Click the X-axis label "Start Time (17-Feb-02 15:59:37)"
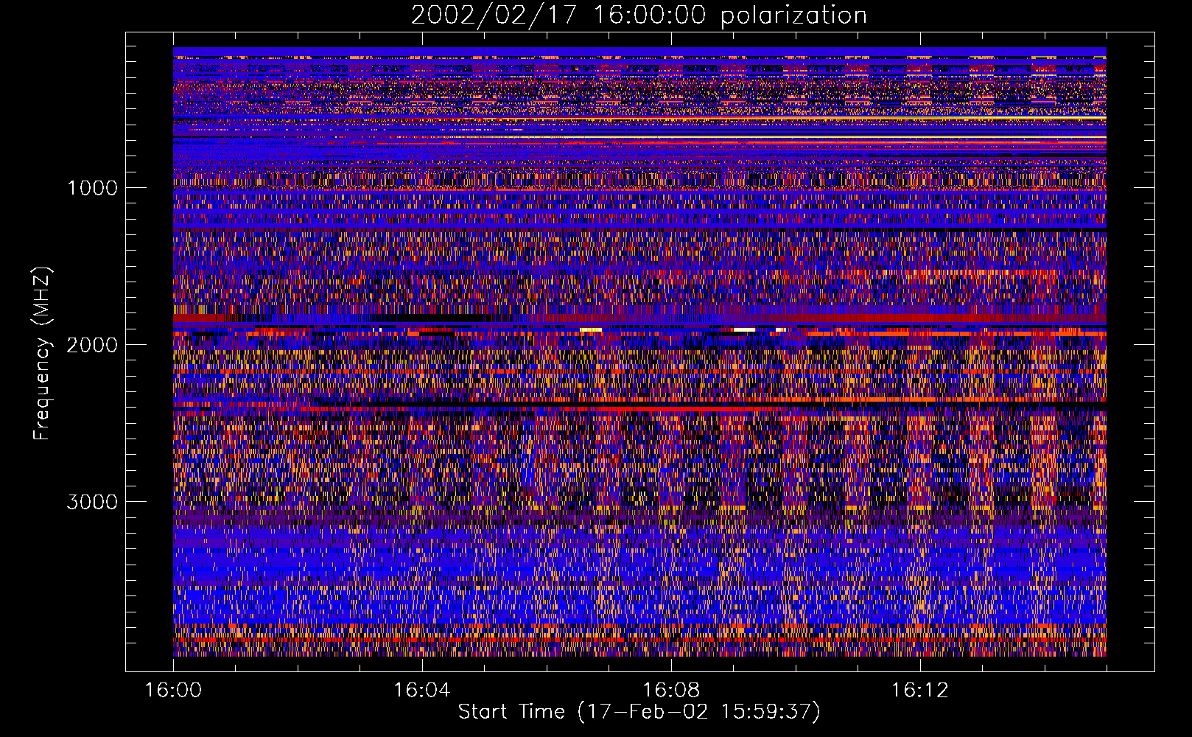1192x737 pixels. [x=639, y=712]
